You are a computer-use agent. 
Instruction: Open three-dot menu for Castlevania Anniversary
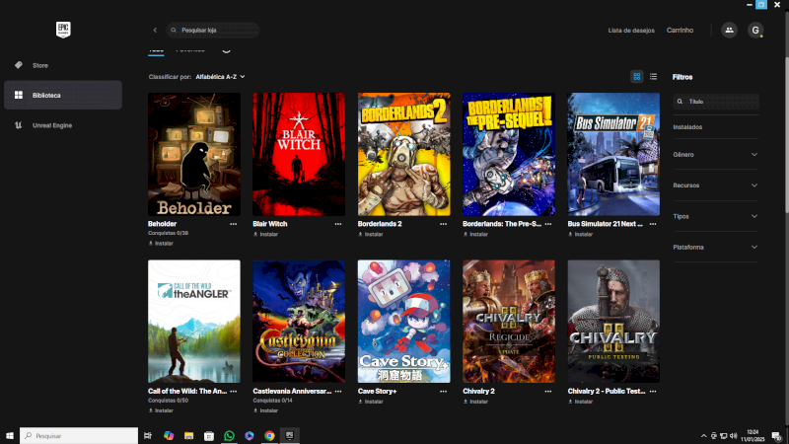click(x=338, y=391)
